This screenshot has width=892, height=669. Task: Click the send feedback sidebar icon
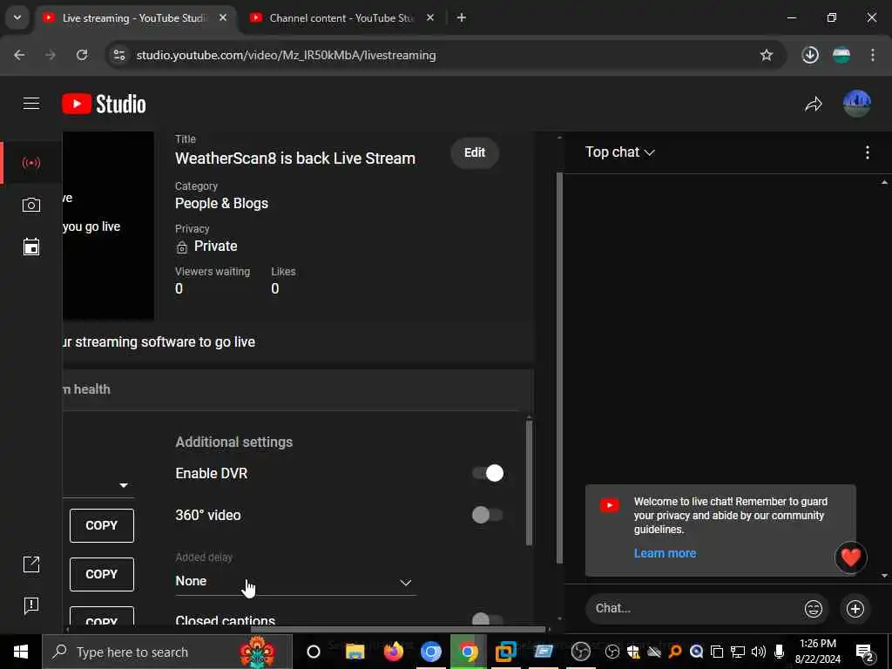coord(31,605)
